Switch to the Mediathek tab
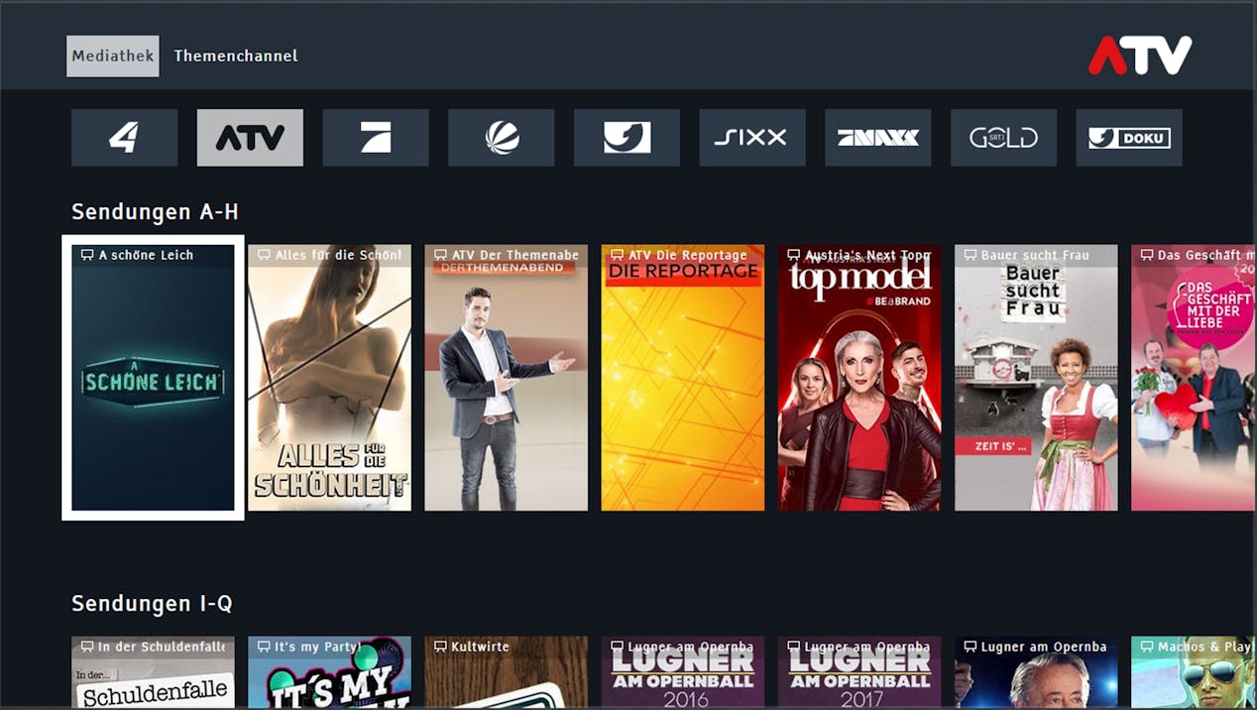1257x710 pixels. click(112, 57)
